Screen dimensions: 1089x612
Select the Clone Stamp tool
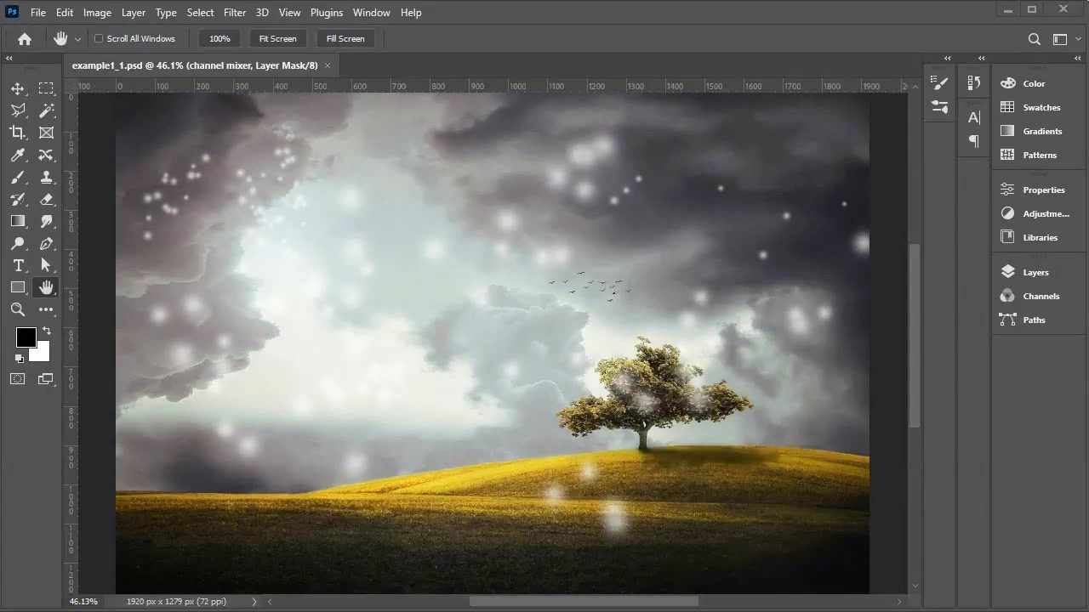47,177
